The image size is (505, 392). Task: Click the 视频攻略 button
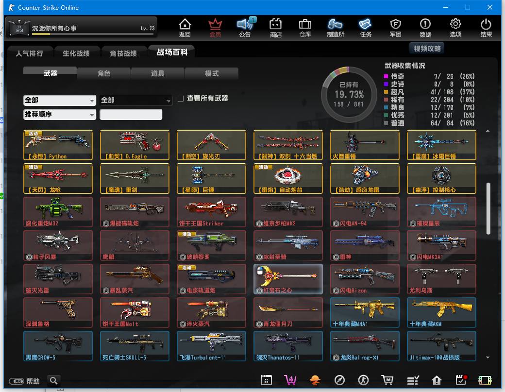point(427,49)
